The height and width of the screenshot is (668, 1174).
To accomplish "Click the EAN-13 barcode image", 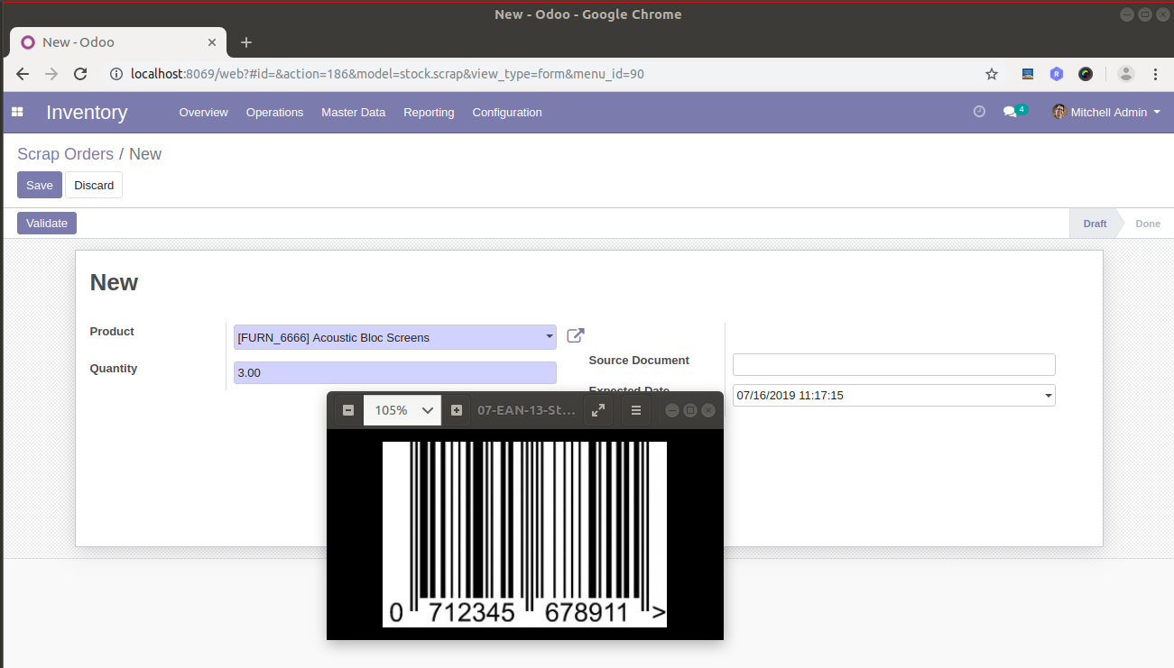I will tap(524, 535).
